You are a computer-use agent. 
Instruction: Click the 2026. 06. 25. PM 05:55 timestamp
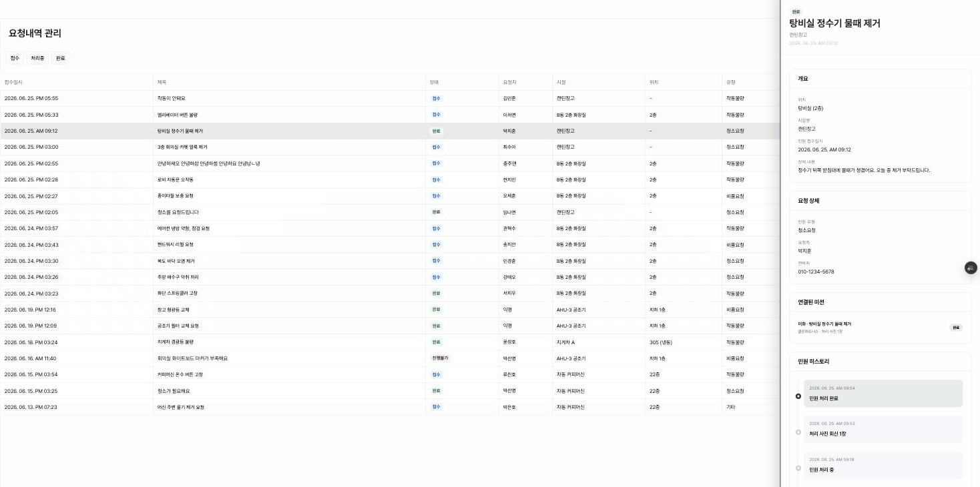pyautogui.click(x=31, y=98)
